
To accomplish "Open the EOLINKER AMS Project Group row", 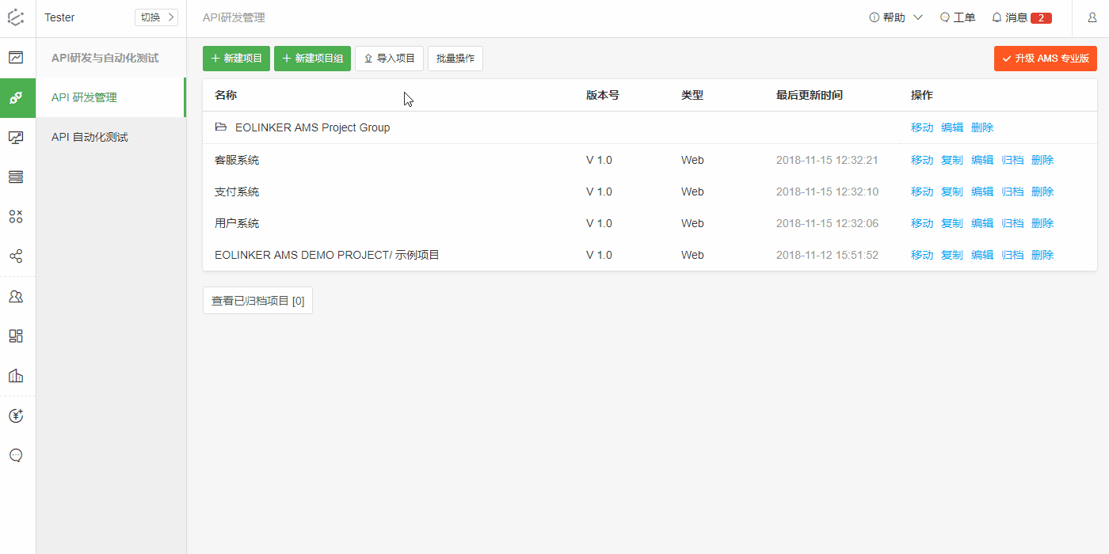I will (x=650, y=127).
